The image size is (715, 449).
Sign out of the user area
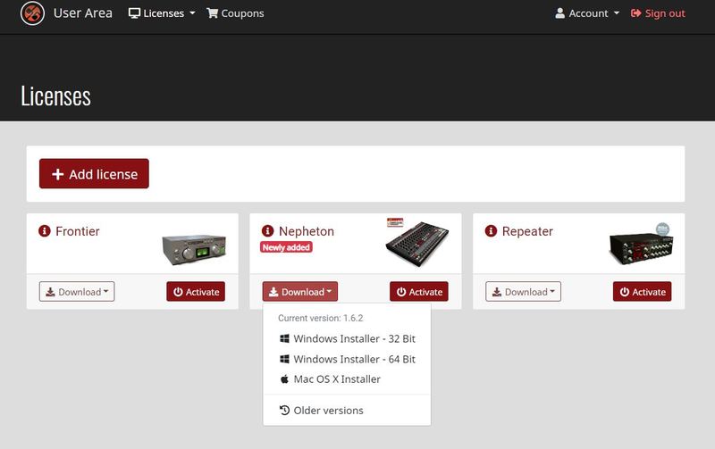658,13
